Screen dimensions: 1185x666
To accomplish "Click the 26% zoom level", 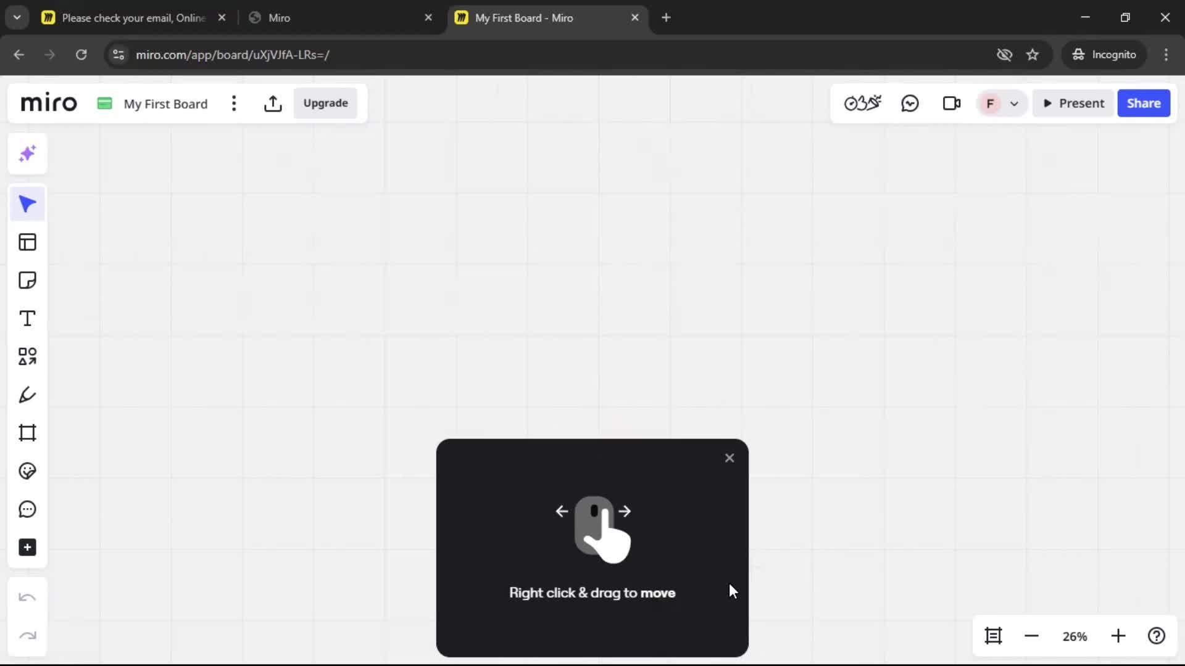I will [1075, 636].
